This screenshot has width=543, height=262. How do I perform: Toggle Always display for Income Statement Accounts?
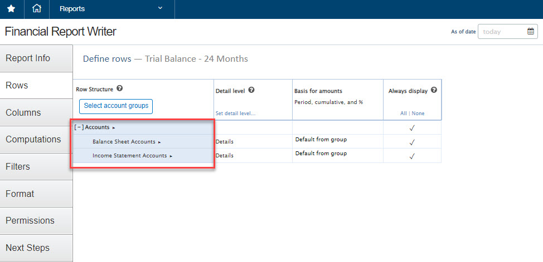(412, 156)
